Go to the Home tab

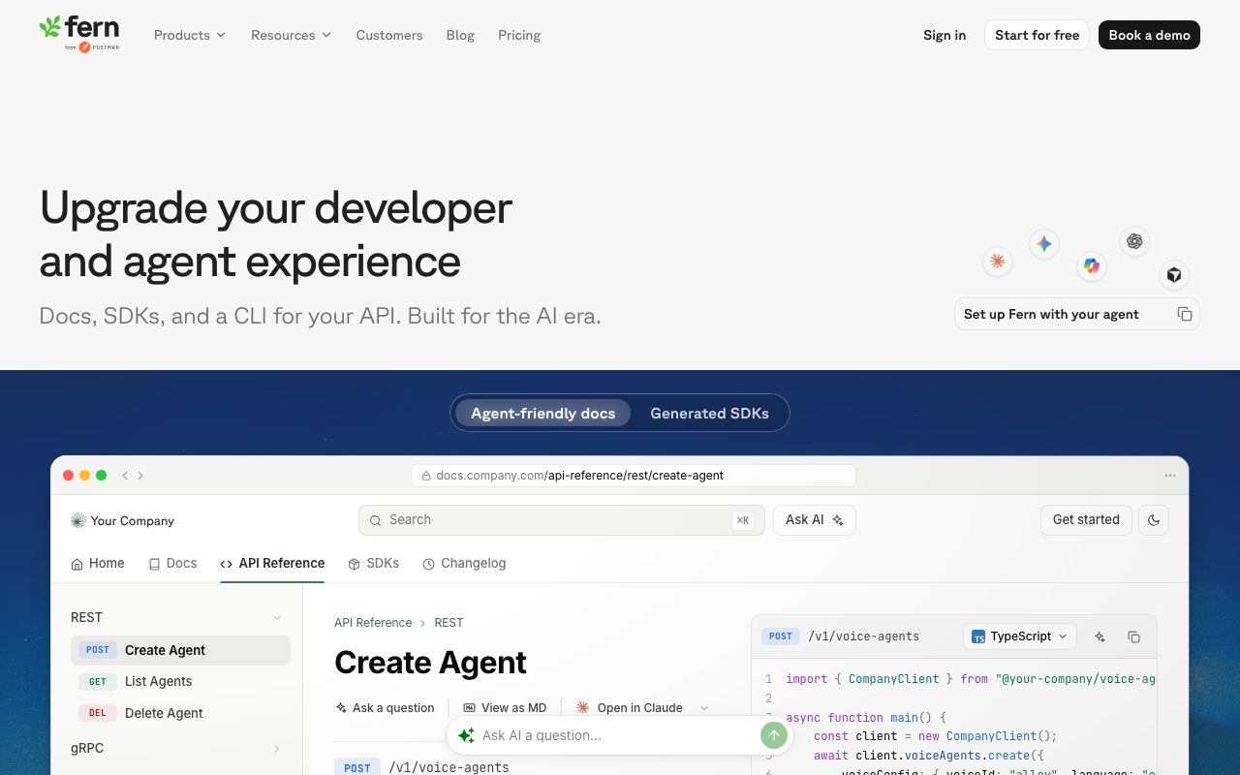click(98, 563)
